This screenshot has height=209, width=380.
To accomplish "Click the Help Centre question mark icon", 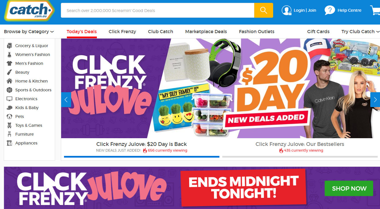I will click(x=329, y=10).
